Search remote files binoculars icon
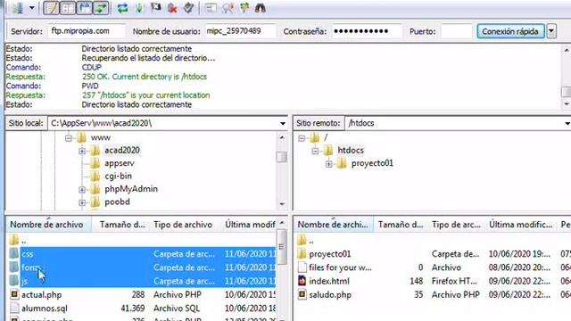Image resolution: width=571 pixels, height=321 pixels. pyautogui.click(x=260, y=8)
